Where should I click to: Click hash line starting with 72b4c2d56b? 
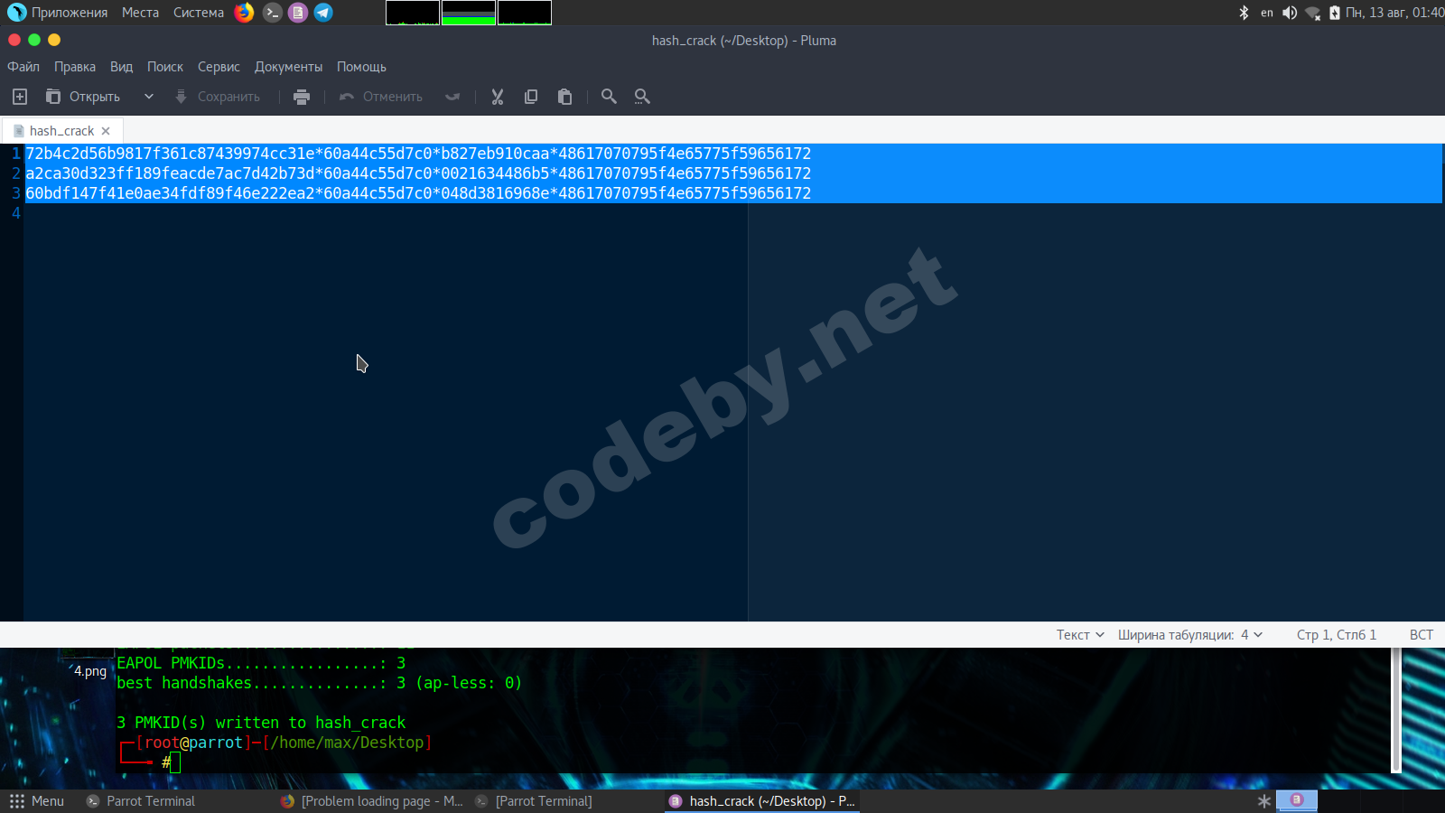pyautogui.click(x=418, y=154)
